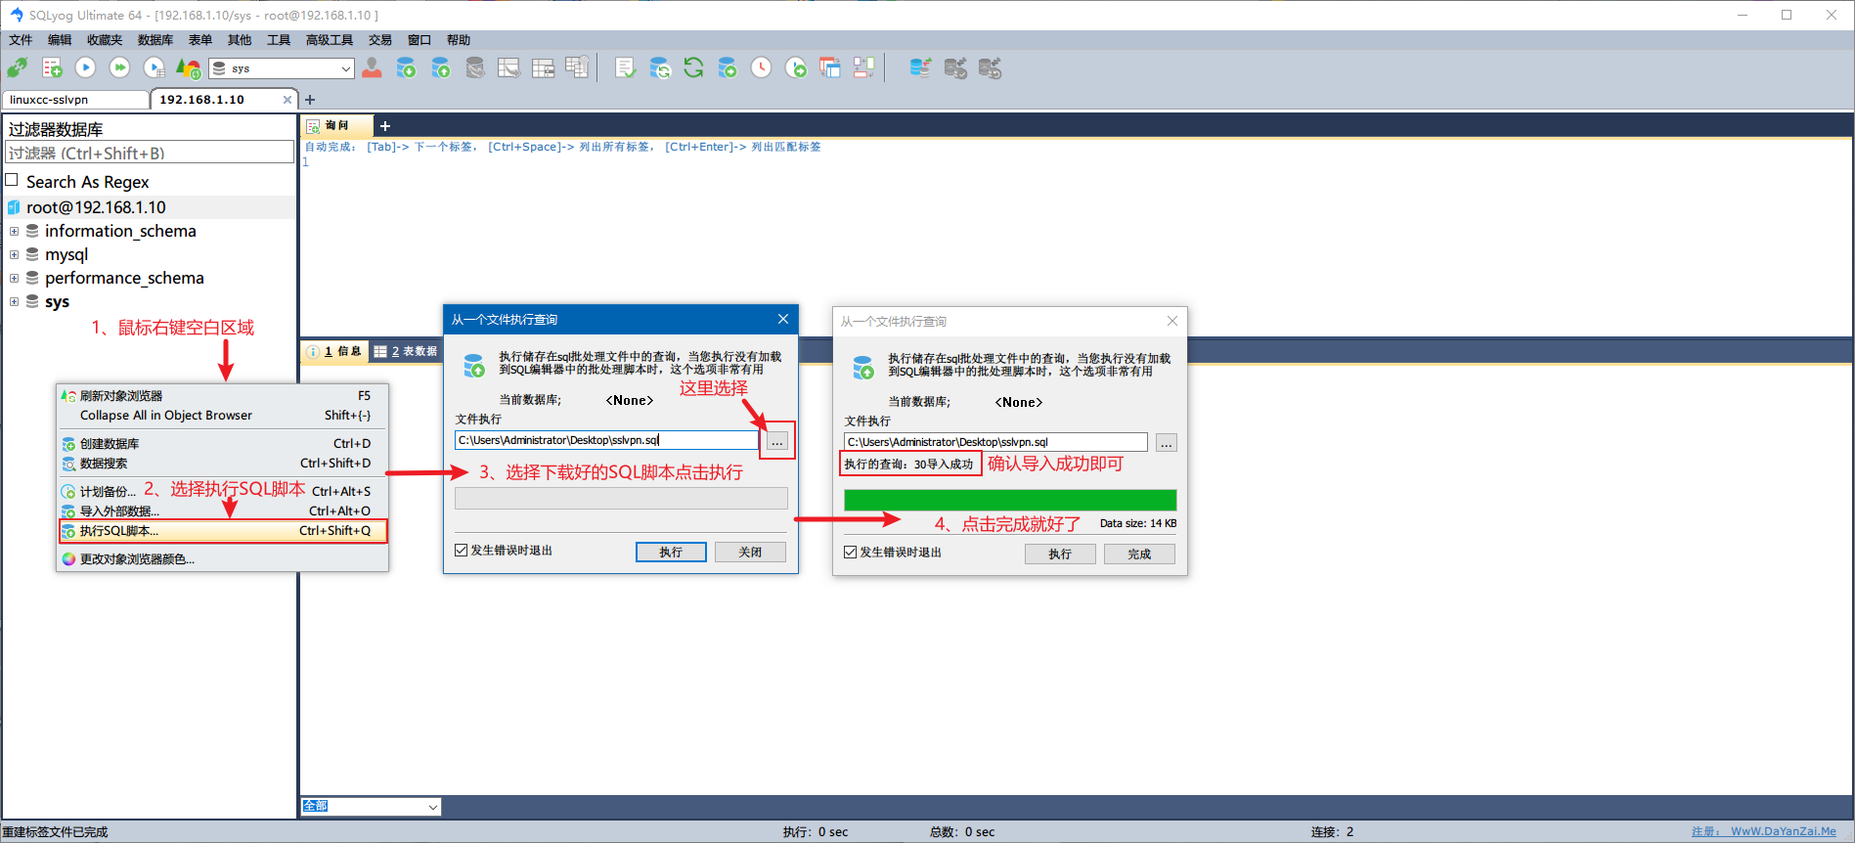The image size is (1855, 843).
Task: Add a new connection tab with plus
Action: pyautogui.click(x=310, y=100)
